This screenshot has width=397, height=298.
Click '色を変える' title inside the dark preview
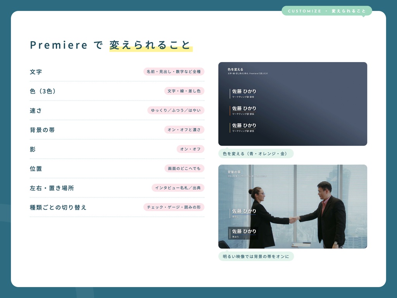[235, 69]
